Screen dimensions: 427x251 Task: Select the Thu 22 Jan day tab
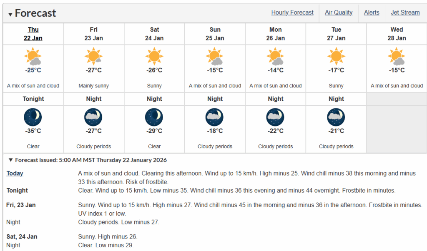[x=33, y=34]
